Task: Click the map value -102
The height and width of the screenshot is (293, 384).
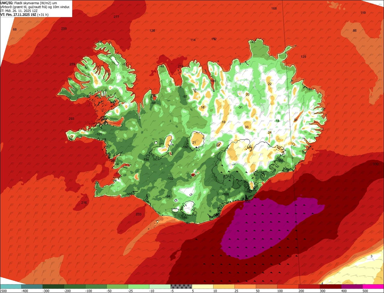Action: (170, 179)
